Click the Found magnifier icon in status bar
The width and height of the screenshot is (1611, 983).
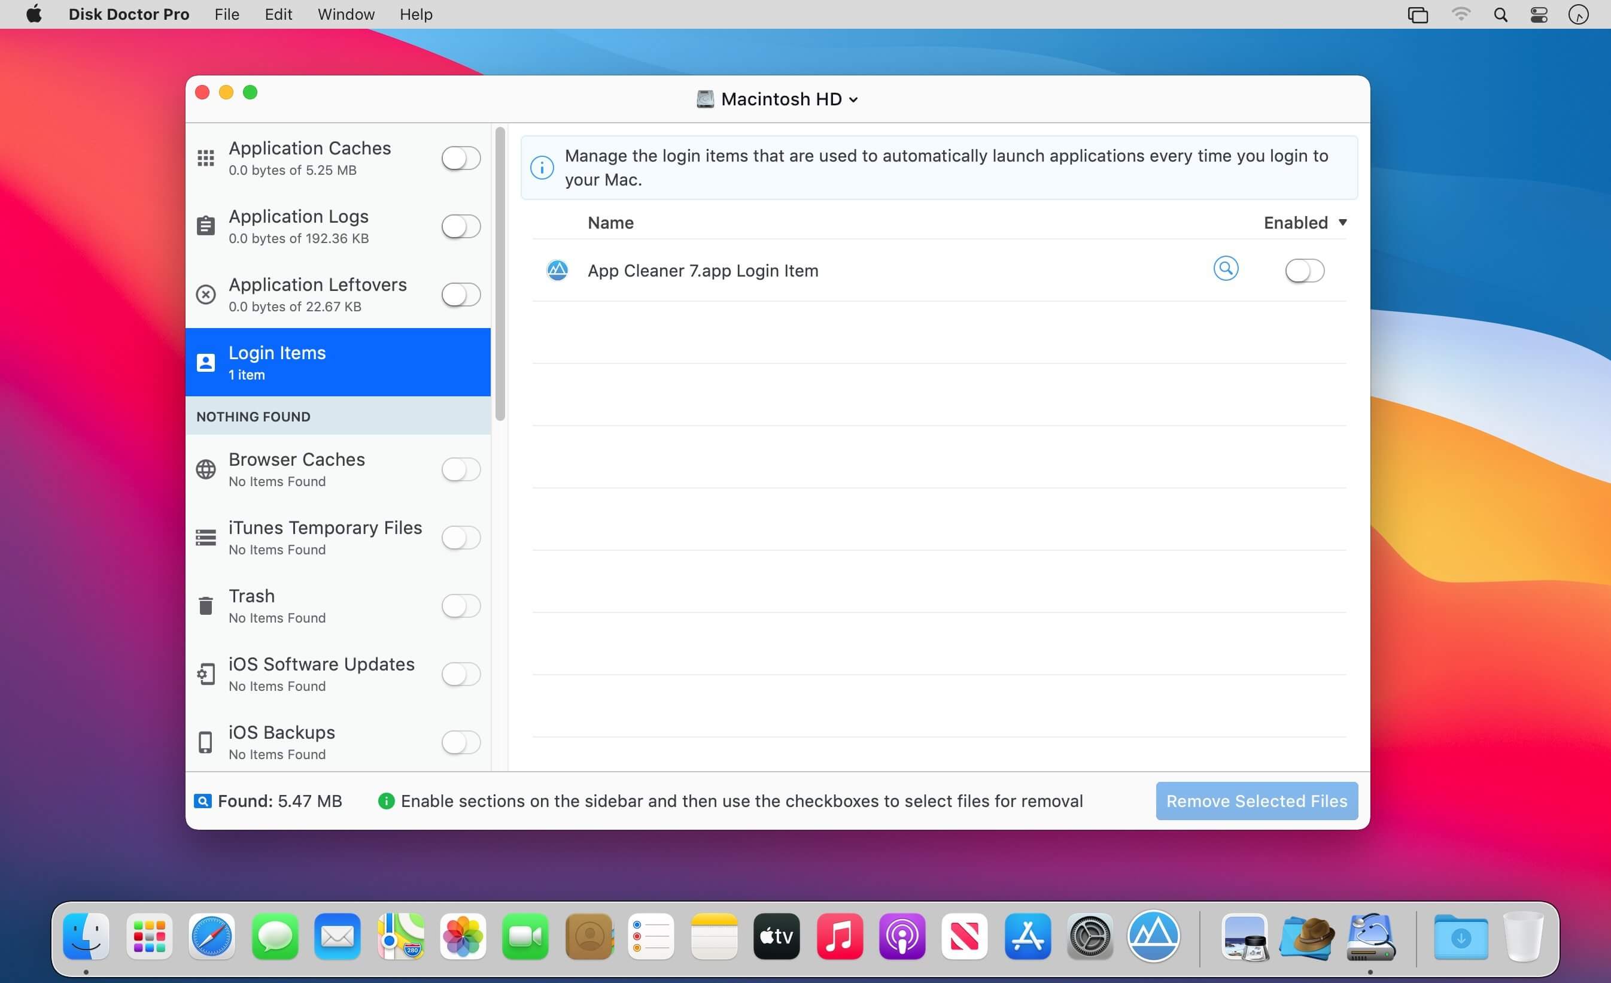point(203,800)
